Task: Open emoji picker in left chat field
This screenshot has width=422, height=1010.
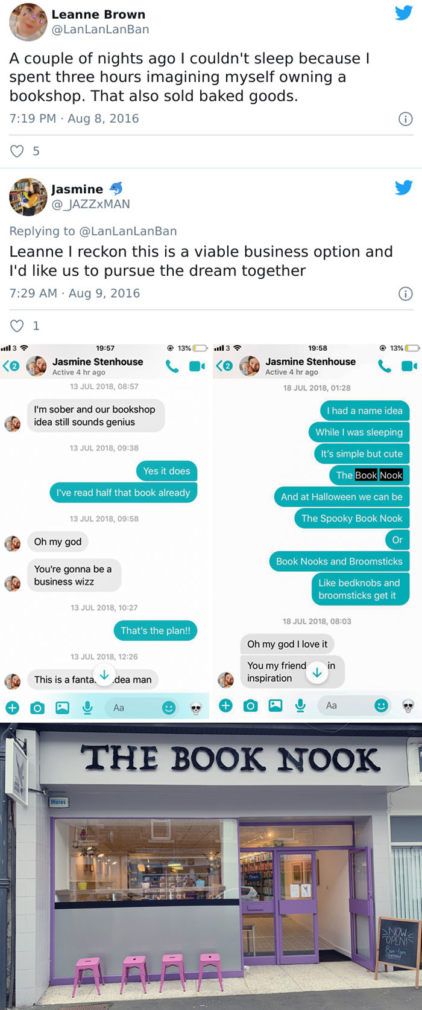Action: pos(169,708)
